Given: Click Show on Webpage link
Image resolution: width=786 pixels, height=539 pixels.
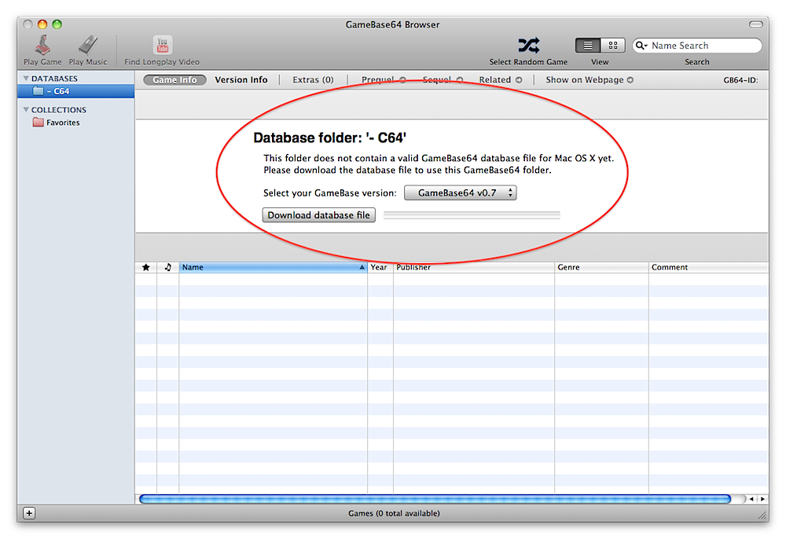Looking at the screenshot, I should pyautogui.click(x=589, y=80).
